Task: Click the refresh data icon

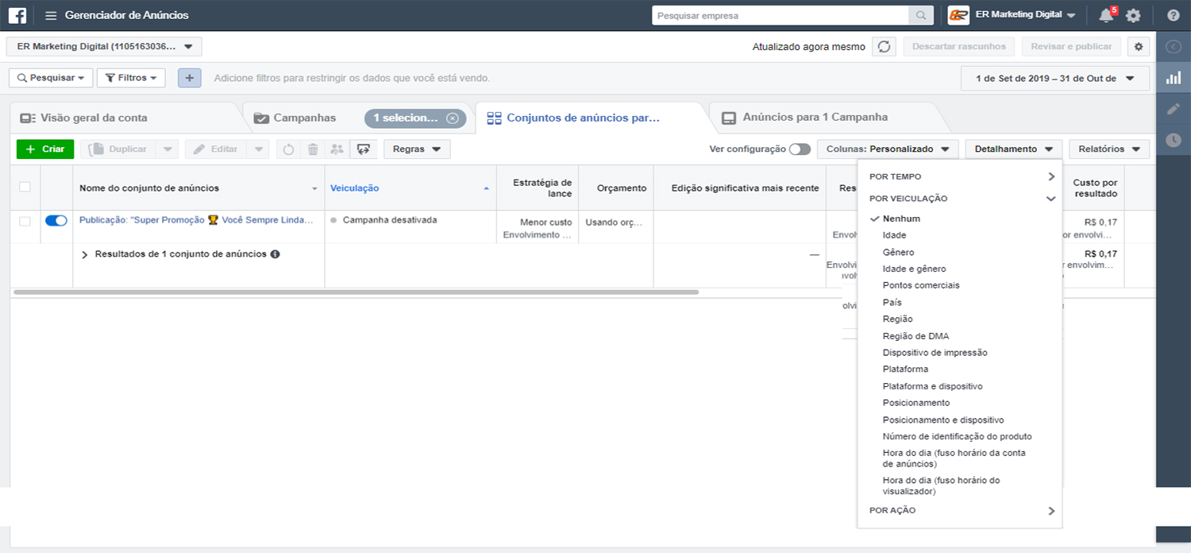Action: (884, 47)
